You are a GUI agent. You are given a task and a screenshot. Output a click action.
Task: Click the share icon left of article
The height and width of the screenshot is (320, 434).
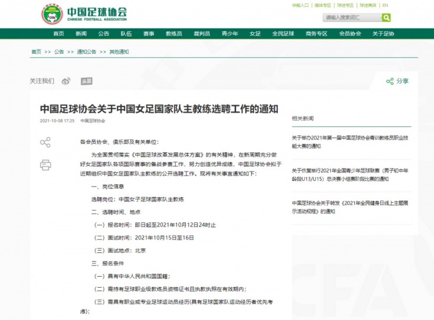[x=45, y=142]
